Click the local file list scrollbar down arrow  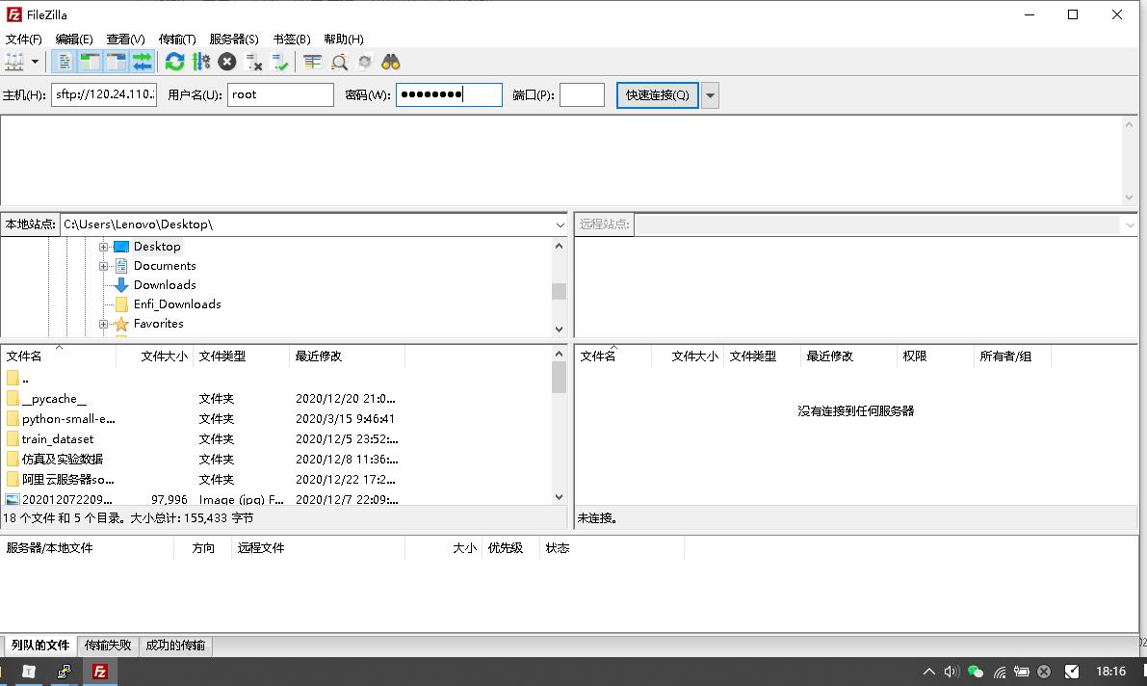point(559,497)
